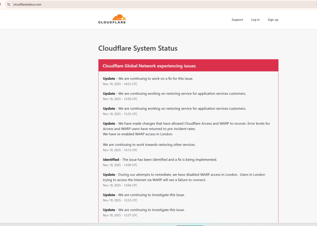This screenshot has width=317, height=226.
Task: Click the bold Identified status label
Action: click(111, 160)
